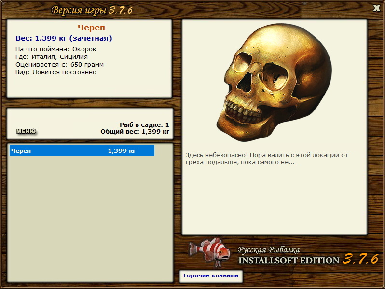The width and height of the screenshot is (385, 289).
Task: Click the 'Вес: 1,399 кг (зачетная)' line
Action: [64, 38]
